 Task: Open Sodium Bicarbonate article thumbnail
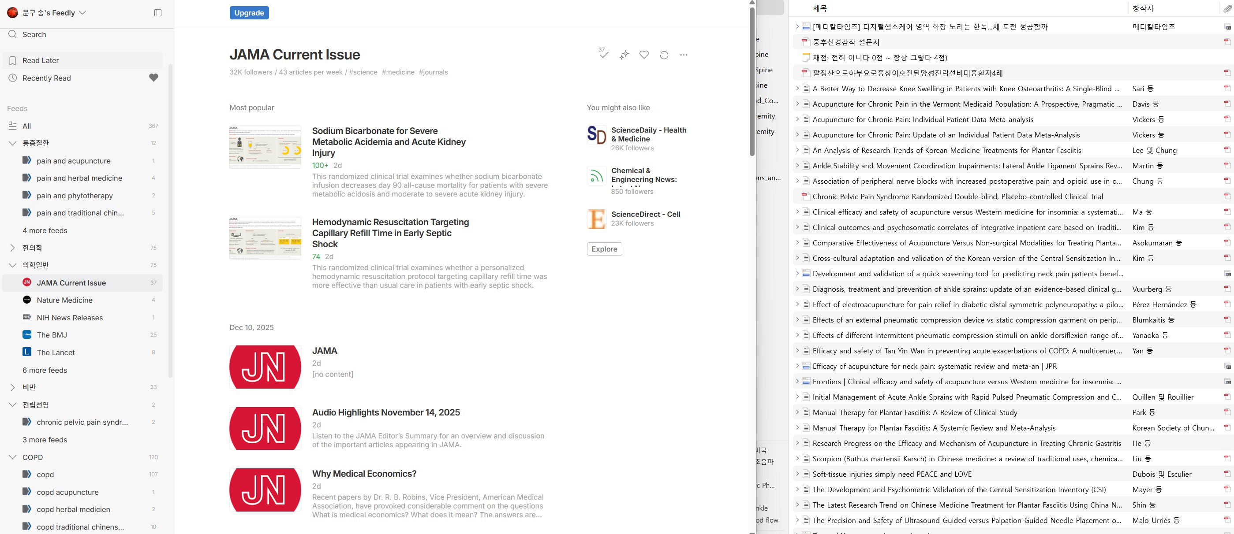[x=265, y=147]
